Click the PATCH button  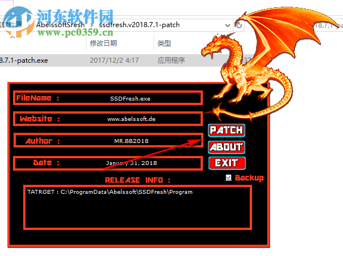click(x=227, y=131)
